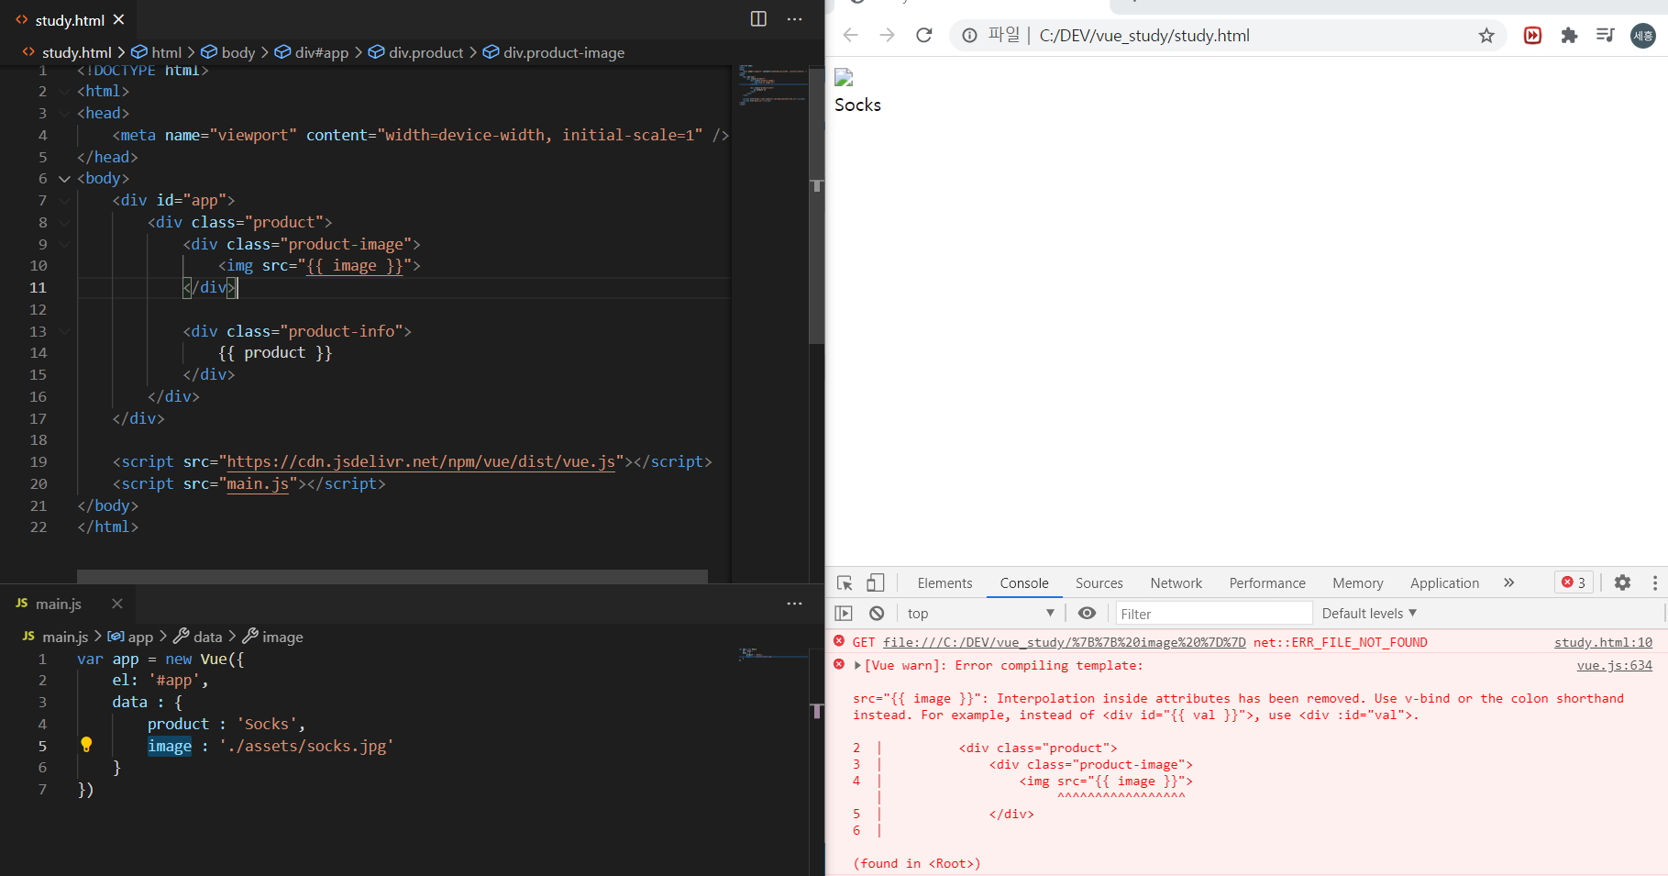Select the broken image on the page

click(844, 78)
